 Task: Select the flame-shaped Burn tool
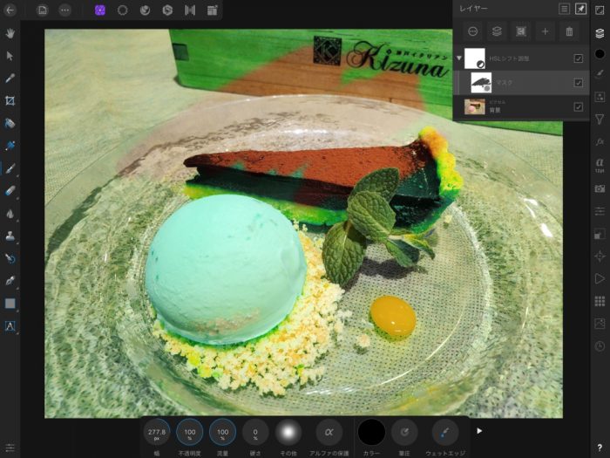pos(10,214)
